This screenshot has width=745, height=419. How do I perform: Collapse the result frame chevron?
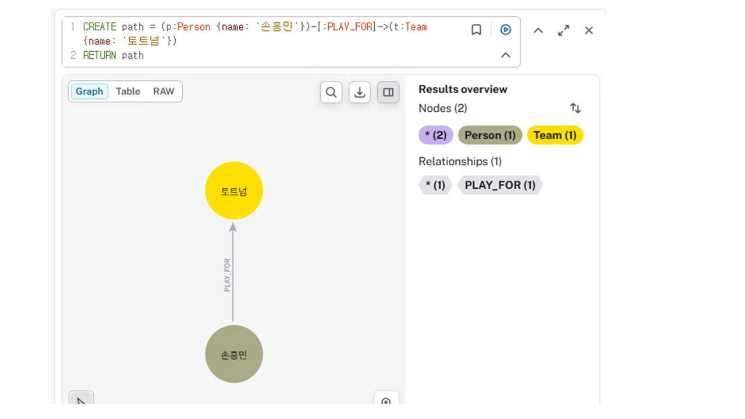pyautogui.click(x=538, y=30)
